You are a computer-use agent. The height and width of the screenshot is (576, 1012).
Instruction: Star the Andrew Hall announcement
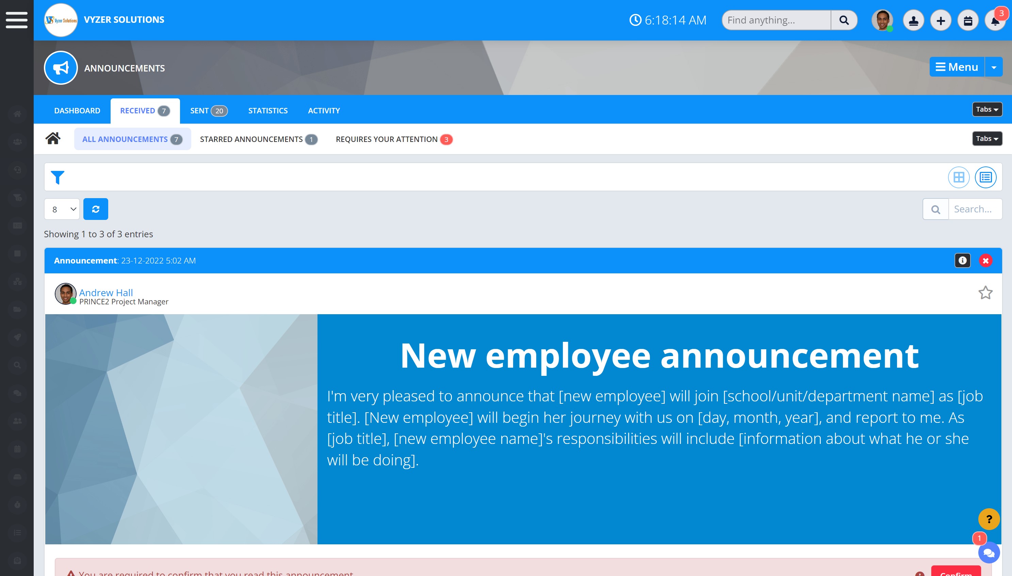click(x=985, y=293)
